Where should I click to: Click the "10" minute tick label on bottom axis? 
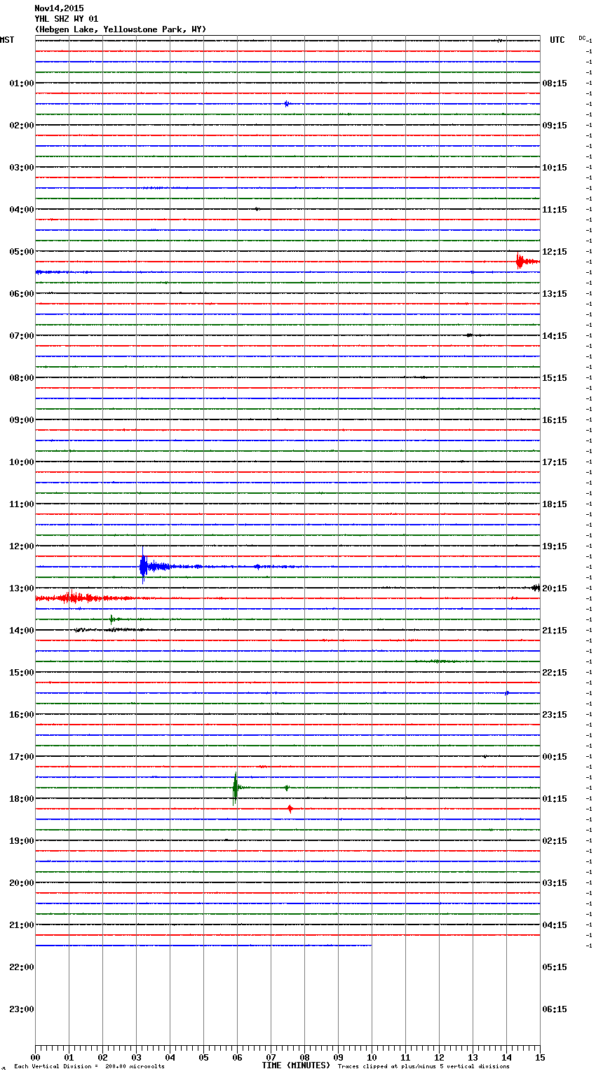pos(372,1057)
